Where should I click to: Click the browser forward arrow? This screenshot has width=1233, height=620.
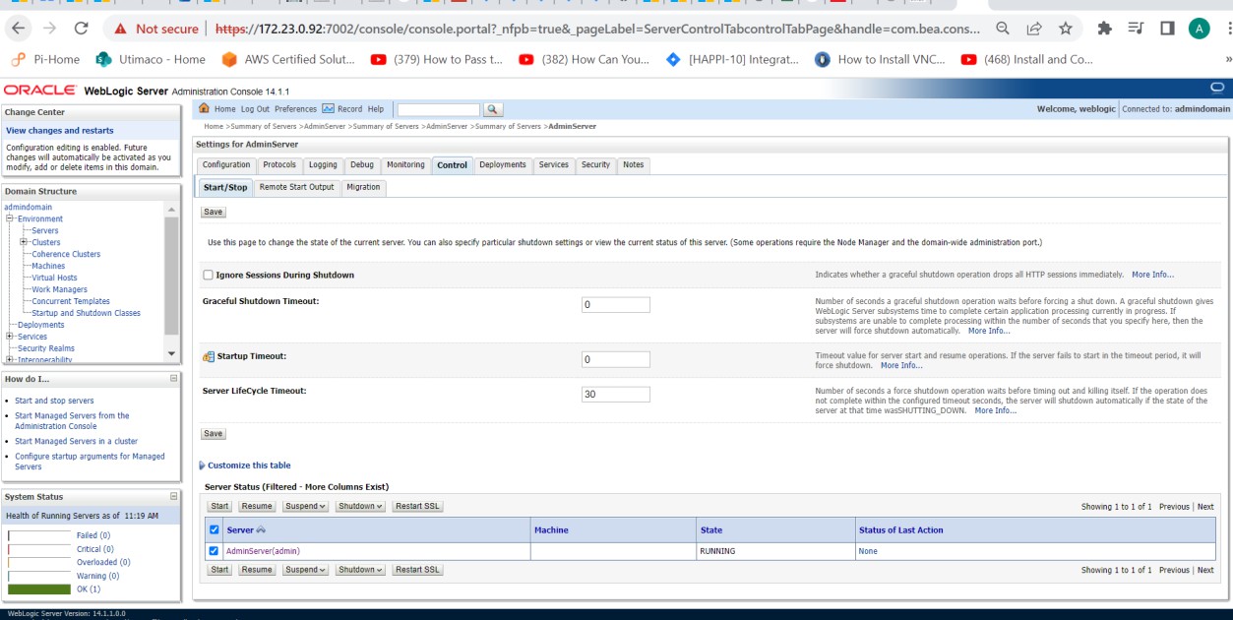[x=49, y=29]
